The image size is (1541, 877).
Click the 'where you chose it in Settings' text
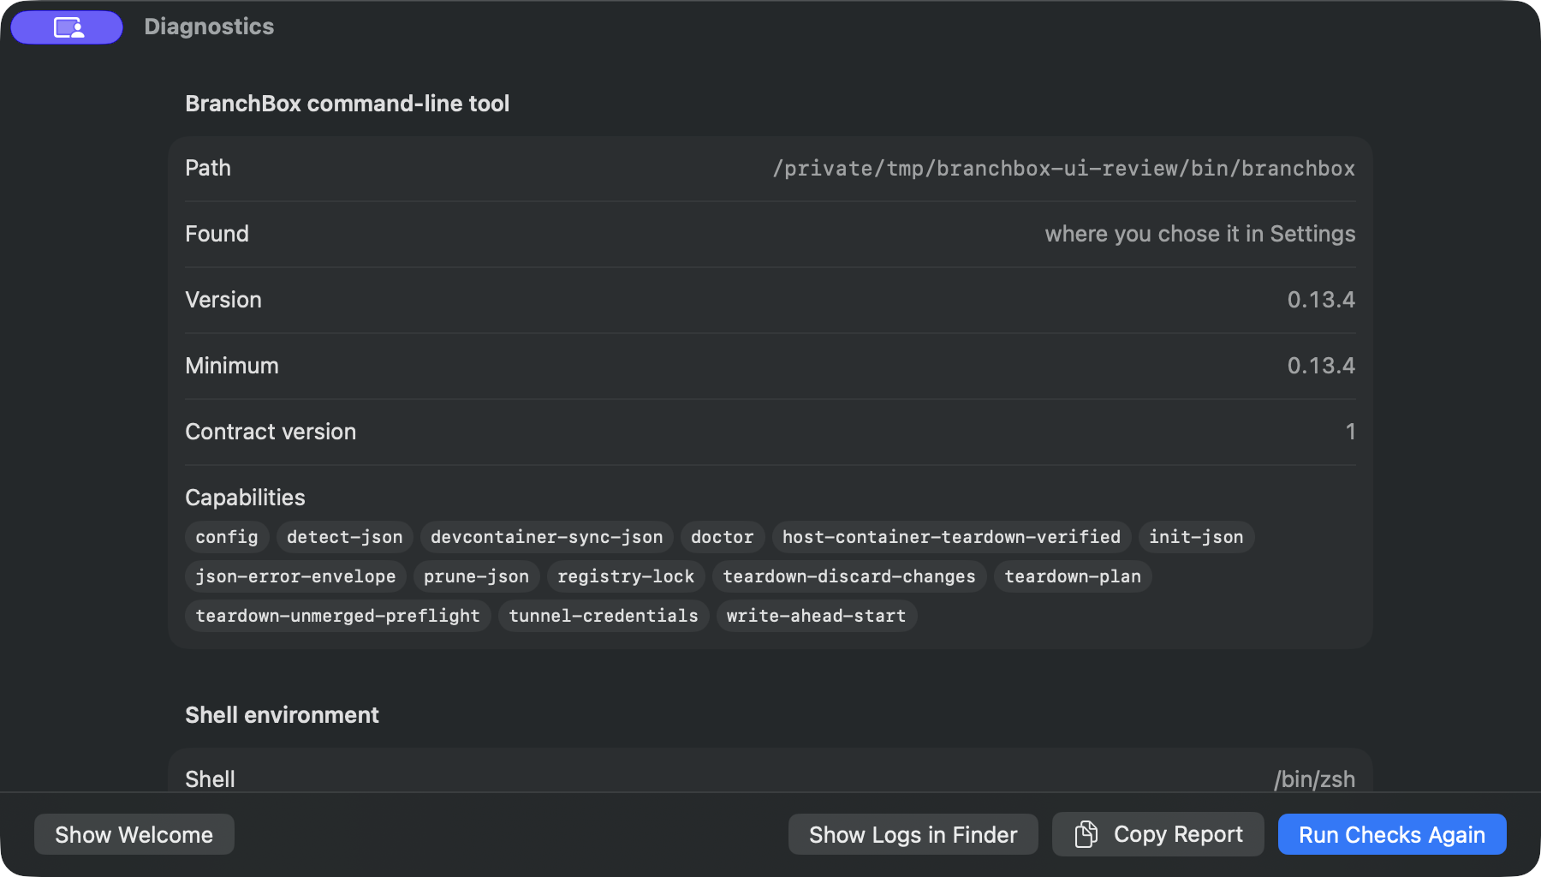point(1200,234)
